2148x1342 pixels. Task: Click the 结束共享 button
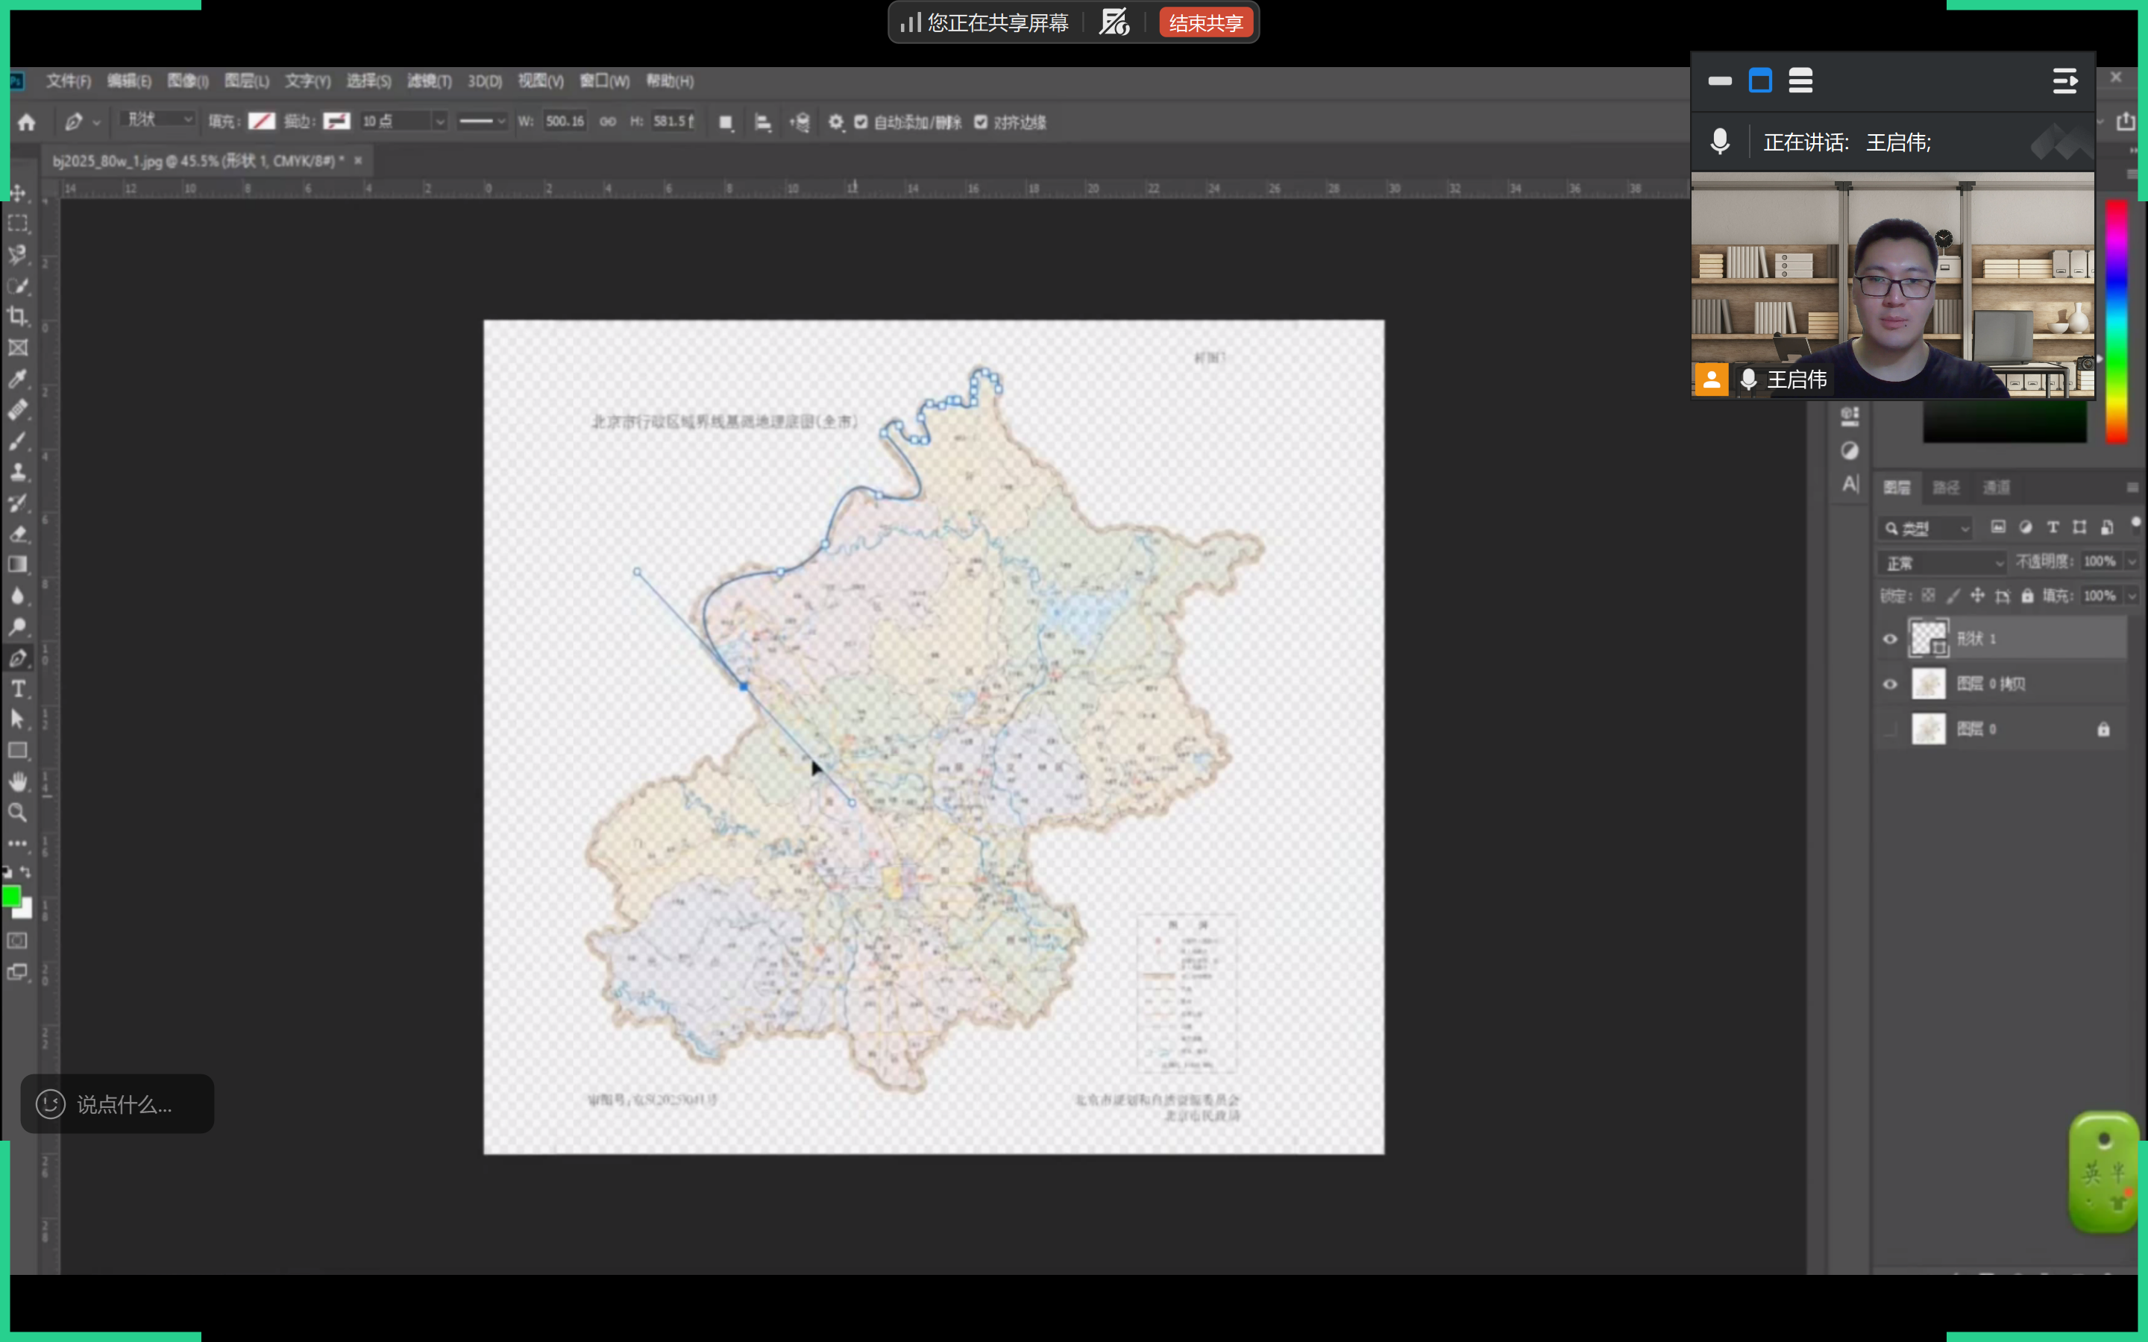(x=1205, y=23)
